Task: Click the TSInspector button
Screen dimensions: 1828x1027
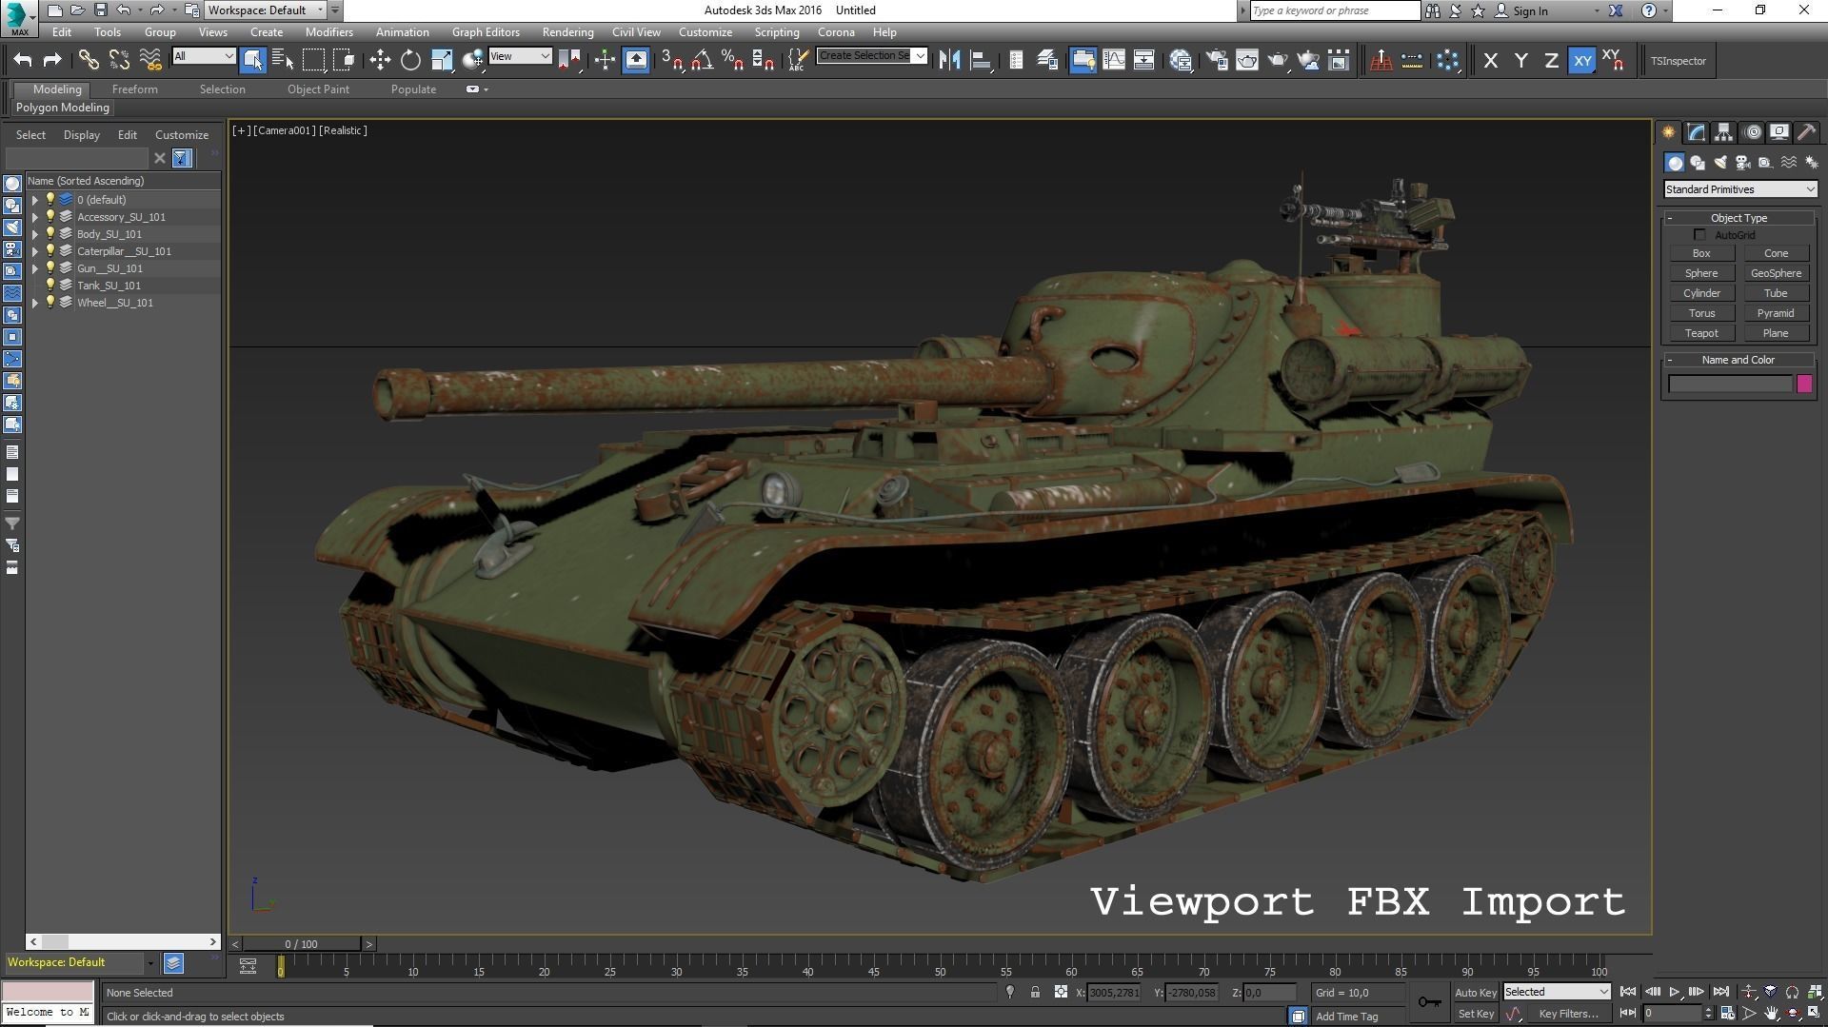Action: pos(1679,60)
